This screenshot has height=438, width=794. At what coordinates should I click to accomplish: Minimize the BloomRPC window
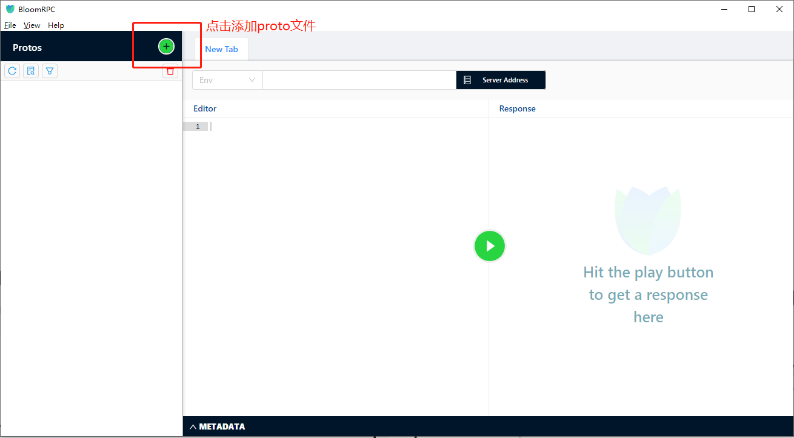(x=724, y=9)
